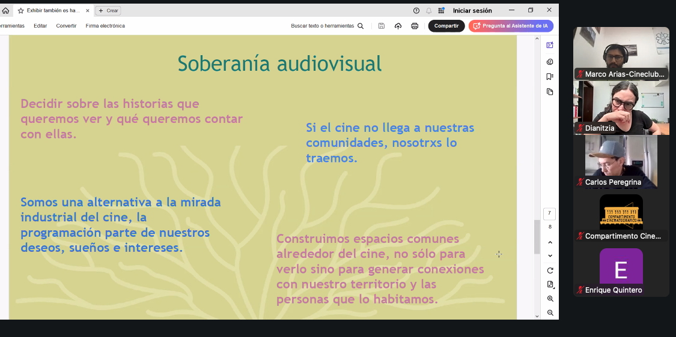Star the 'Exhibir también es ha...' tab
Screen dimensions: 676x337
pyautogui.click(x=20, y=11)
